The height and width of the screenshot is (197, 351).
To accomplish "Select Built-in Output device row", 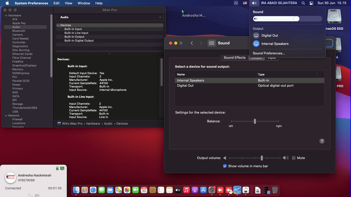I will point(110,37).
